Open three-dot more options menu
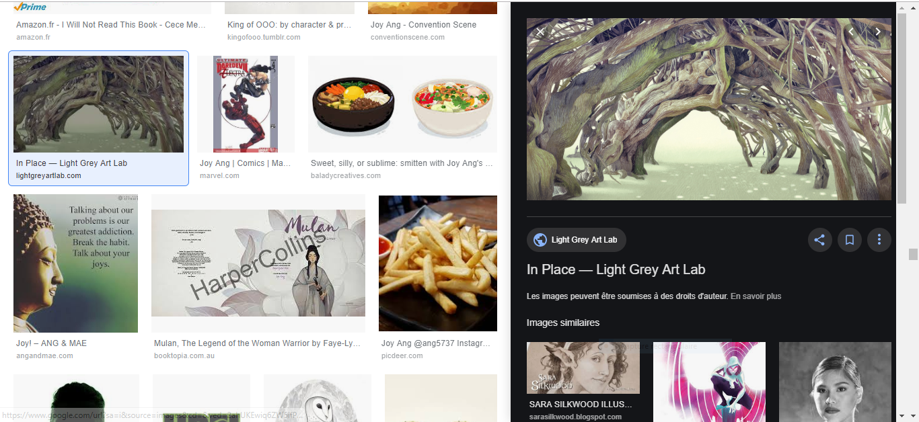 (879, 240)
